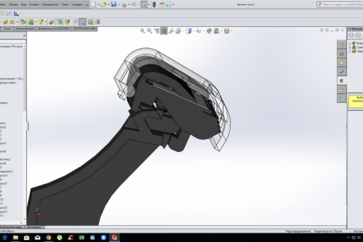Open Design Library tab in task pane
Screen dimensions: 363x242
pos(341,54)
